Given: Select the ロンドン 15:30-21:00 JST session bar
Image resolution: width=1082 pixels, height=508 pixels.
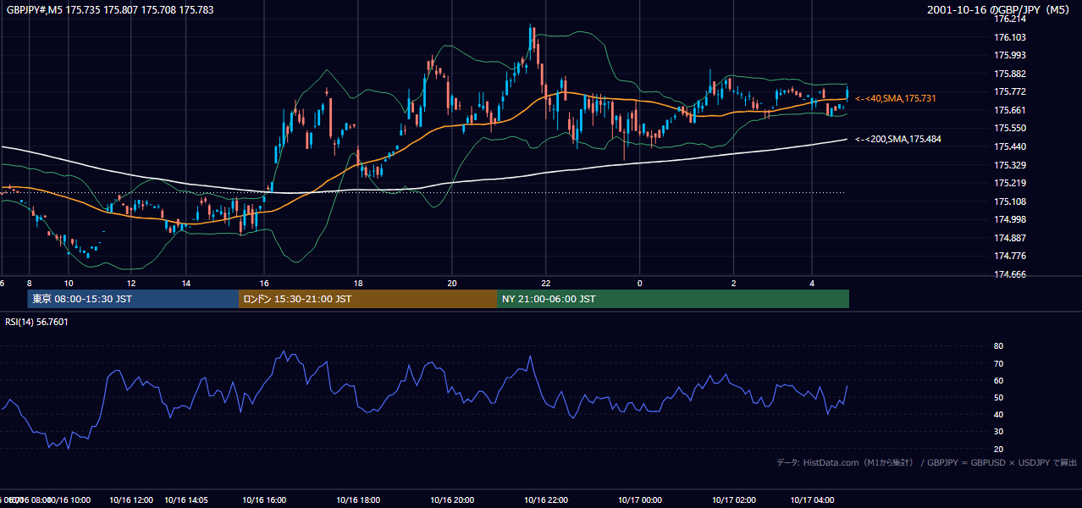Looking at the screenshot, I should 368,299.
